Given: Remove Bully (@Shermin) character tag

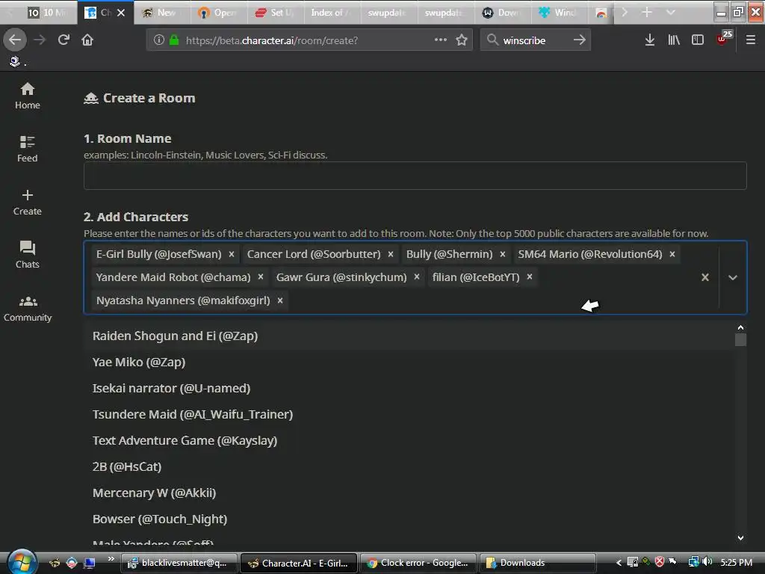Looking at the screenshot, I should click(x=503, y=254).
